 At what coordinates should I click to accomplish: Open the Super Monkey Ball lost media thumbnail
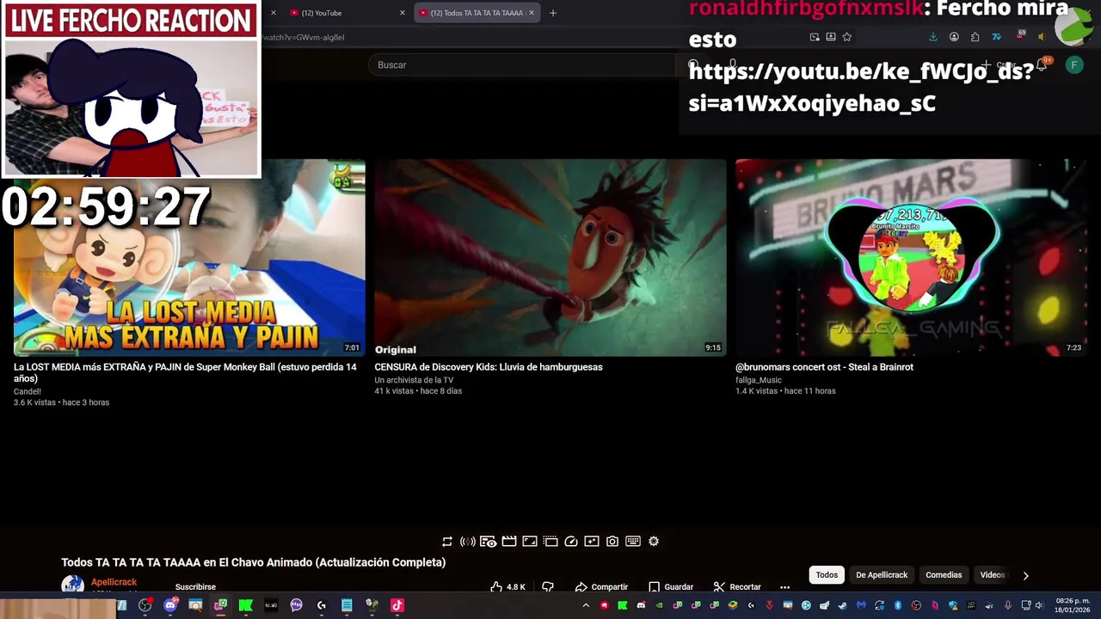point(189,257)
